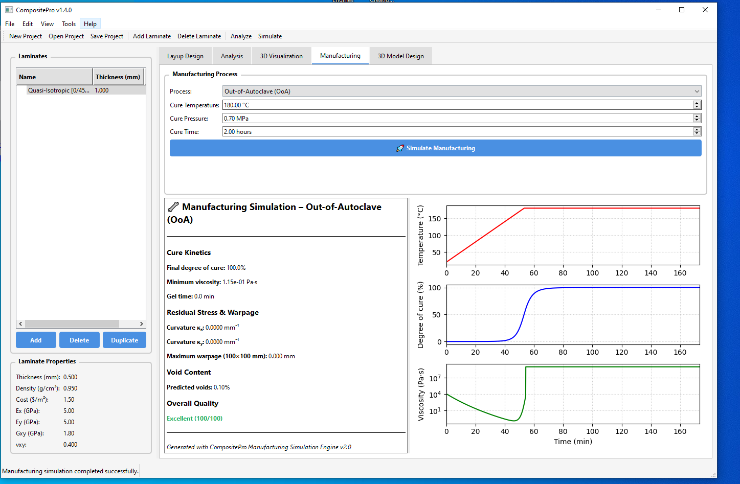Click Add Laminate toolbar item

click(x=152, y=36)
